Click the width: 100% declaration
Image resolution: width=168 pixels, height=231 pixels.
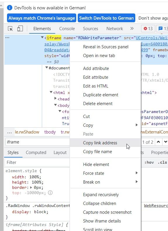click(27, 177)
